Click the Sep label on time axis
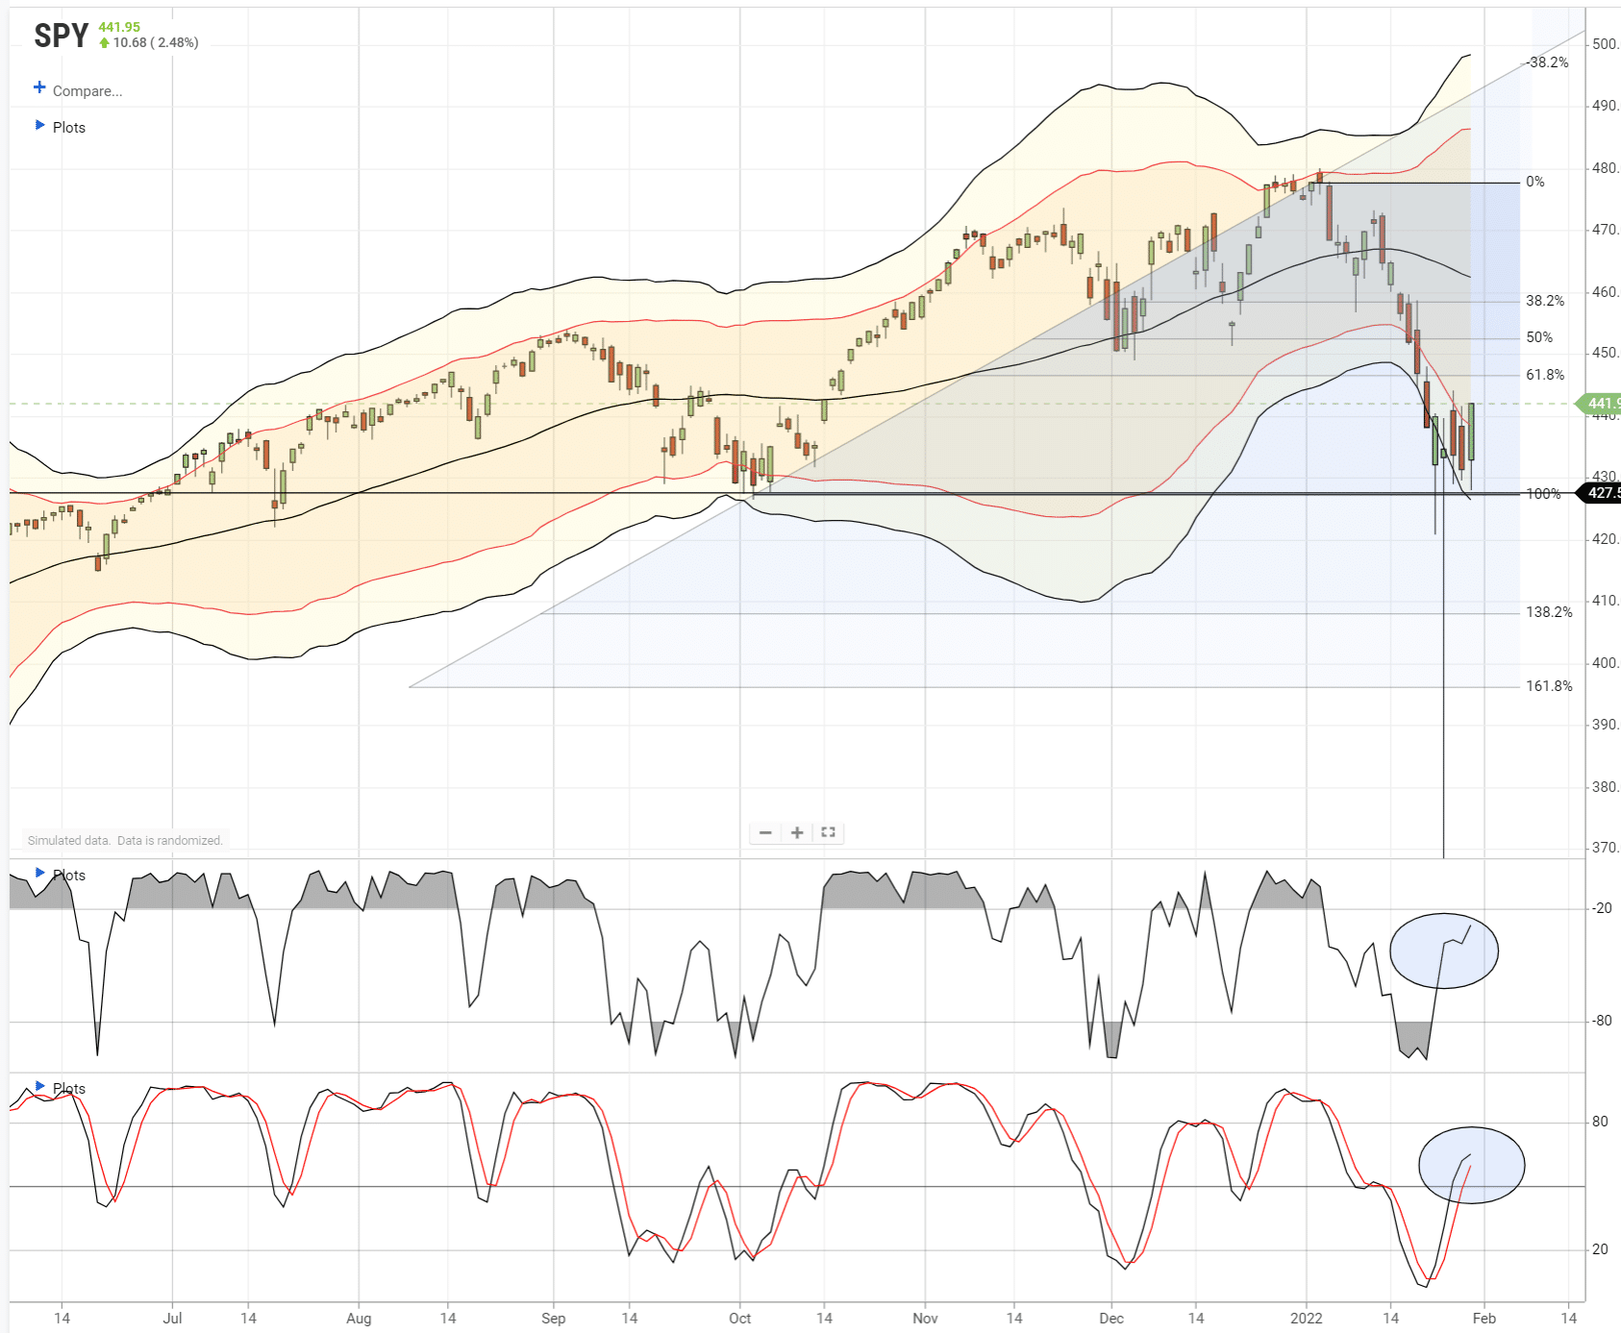Image resolution: width=1621 pixels, height=1333 pixels. tap(553, 1318)
